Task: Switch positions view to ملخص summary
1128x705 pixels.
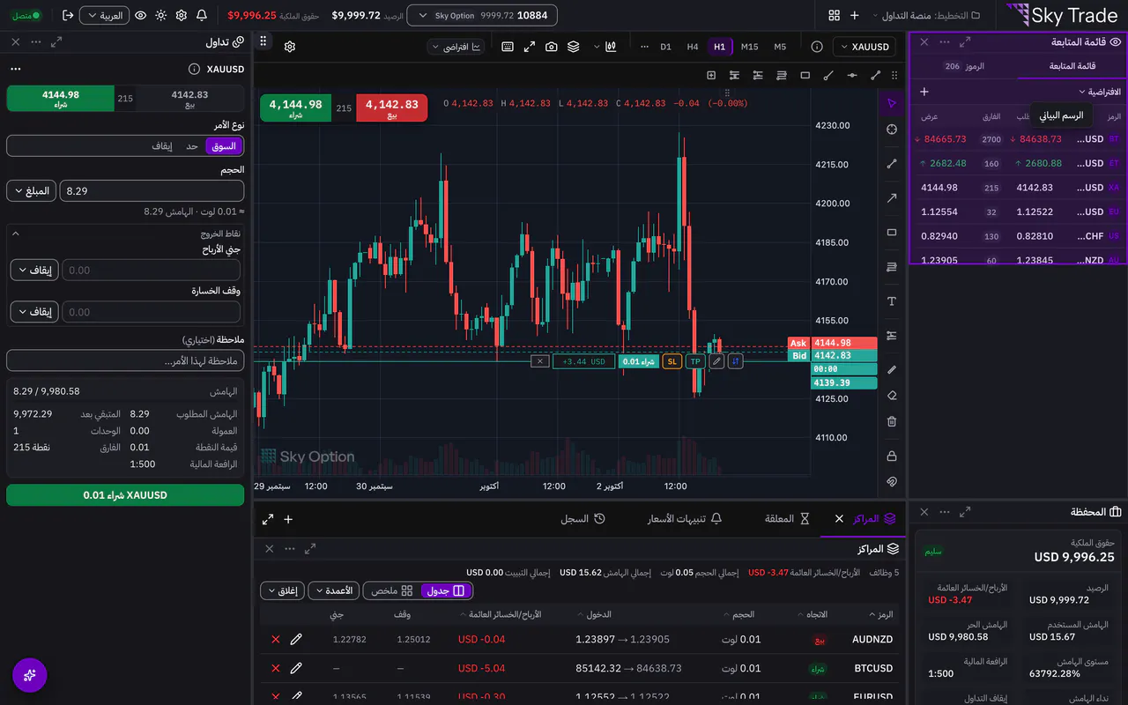Action: click(392, 590)
